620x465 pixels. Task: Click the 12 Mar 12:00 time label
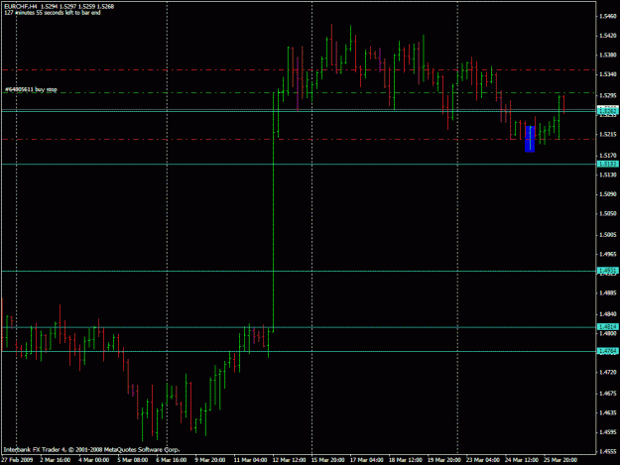click(x=290, y=460)
